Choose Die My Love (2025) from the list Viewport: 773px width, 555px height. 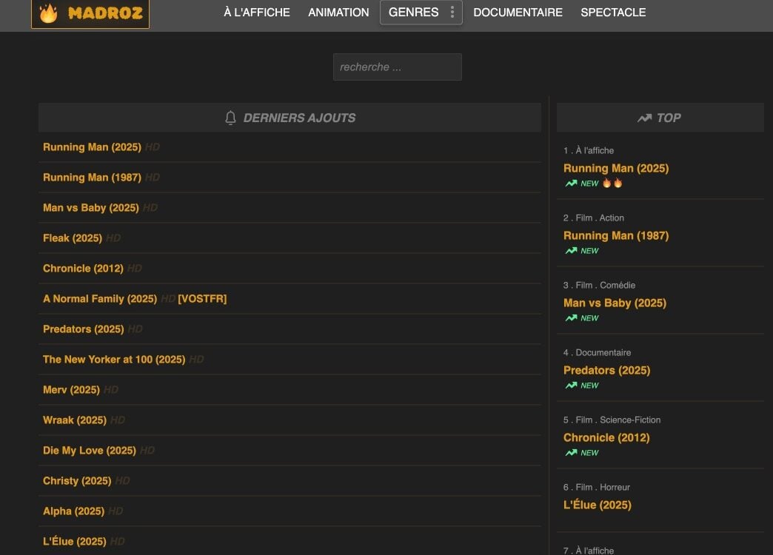pyautogui.click(x=89, y=451)
